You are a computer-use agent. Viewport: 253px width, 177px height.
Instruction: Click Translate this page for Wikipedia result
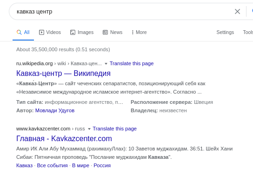(x=132, y=63)
